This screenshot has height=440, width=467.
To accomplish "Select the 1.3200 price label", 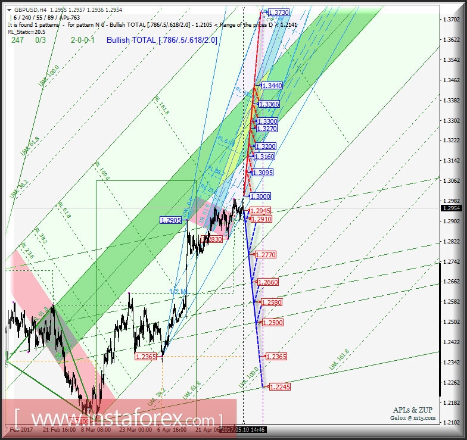I will point(266,146).
